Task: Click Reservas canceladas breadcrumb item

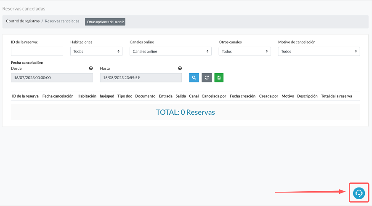Action: pyautogui.click(x=62, y=21)
